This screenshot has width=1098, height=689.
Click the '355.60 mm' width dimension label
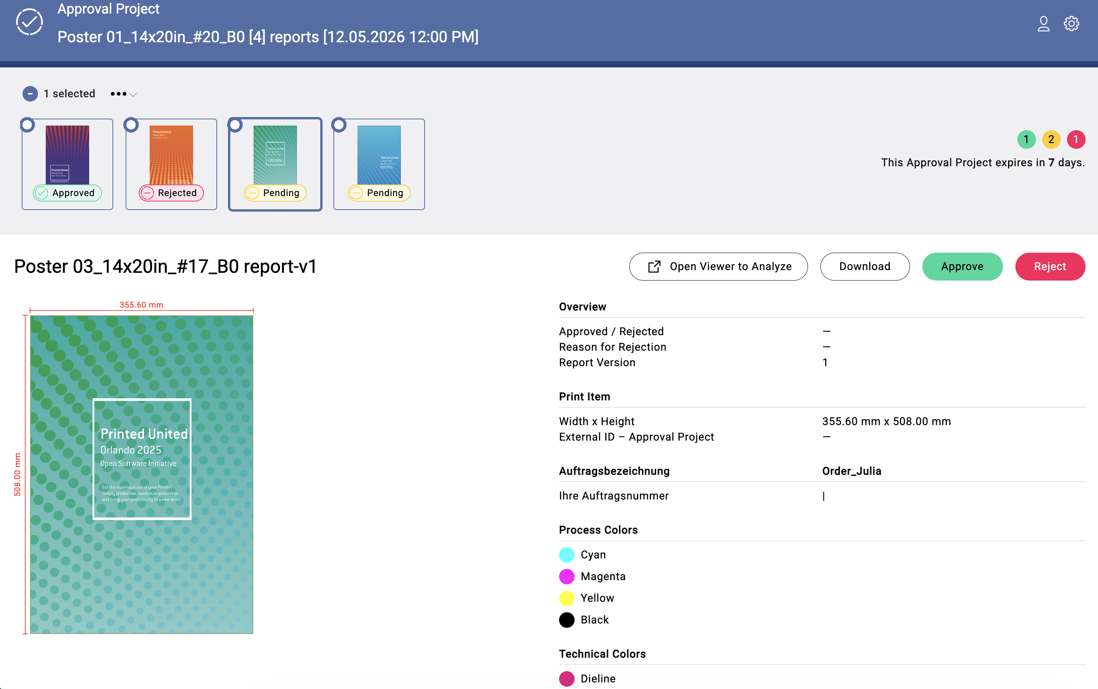pyautogui.click(x=141, y=305)
